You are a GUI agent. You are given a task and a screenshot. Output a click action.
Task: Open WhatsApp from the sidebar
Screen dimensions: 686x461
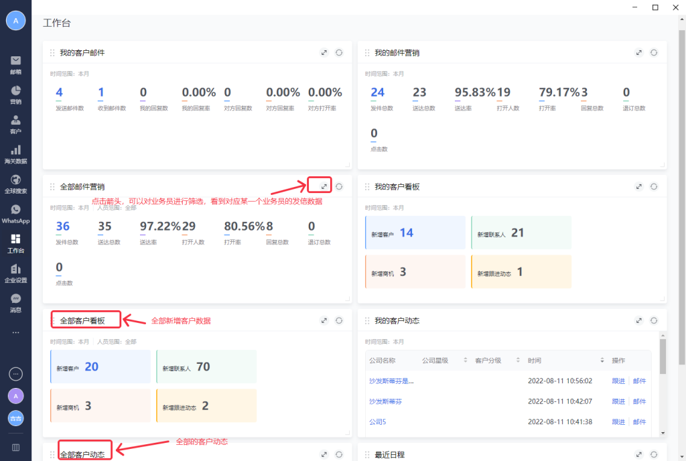pos(15,214)
